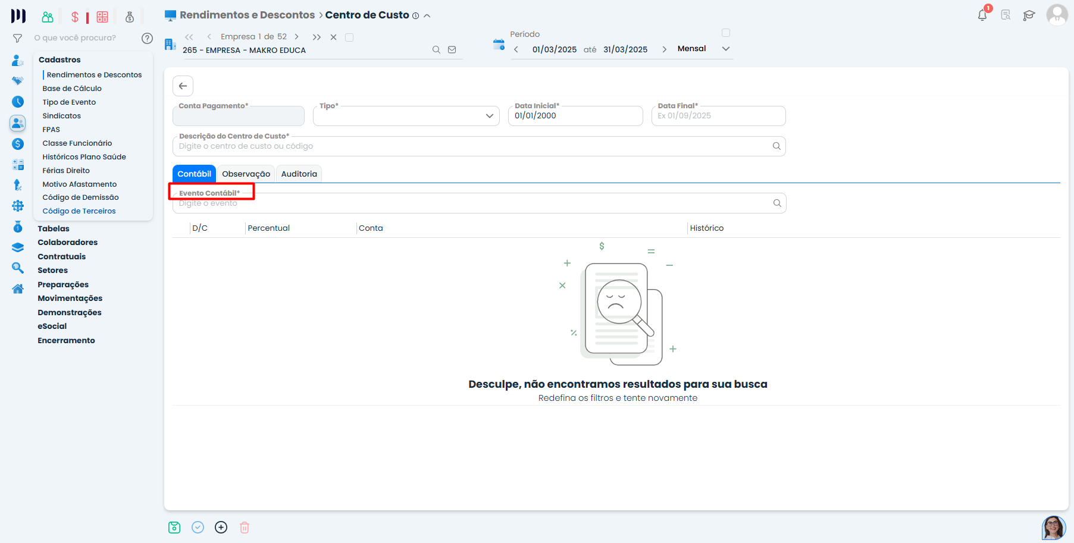Image resolution: width=1074 pixels, height=543 pixels.
Task: Click the notification bell icon
Action: pos(982,15)
